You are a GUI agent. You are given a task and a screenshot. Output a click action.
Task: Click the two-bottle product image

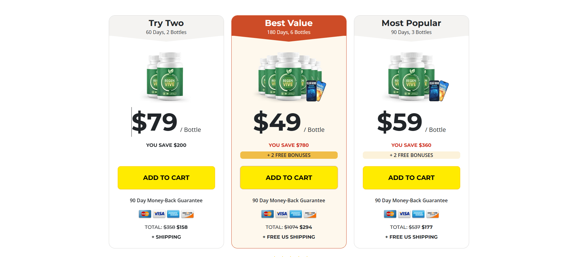(165, 76)
